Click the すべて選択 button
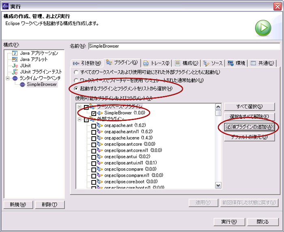The height and width of the screenshot is (232, 284). pos(250,107)
